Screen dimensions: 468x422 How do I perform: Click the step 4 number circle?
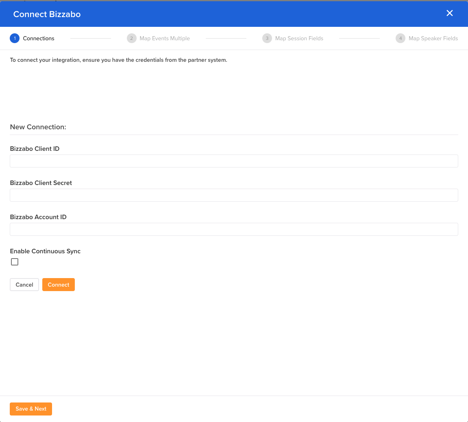401,38
